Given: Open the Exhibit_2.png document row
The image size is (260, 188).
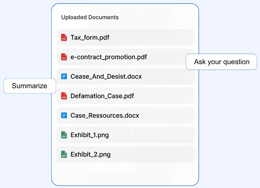Looking at the screenshot, I should (125, 154).
